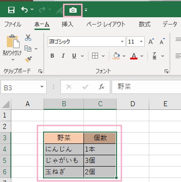The height and width of the screenshot is (182, 181).
Task: Open the undo history dropdown arrow
Action: [32, 10]
